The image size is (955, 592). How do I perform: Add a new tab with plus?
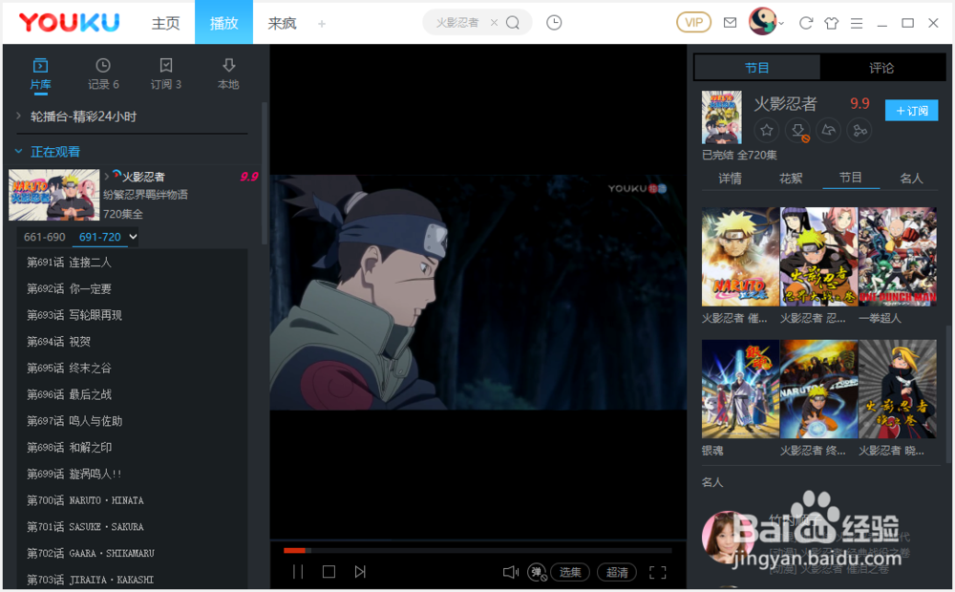(322, 24)
